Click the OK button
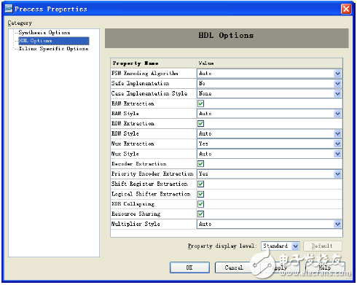This screenshot has height=285, width=357. click(189, 268)
